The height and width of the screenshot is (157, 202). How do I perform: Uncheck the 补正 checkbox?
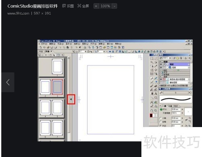click(x=160, y=125)
